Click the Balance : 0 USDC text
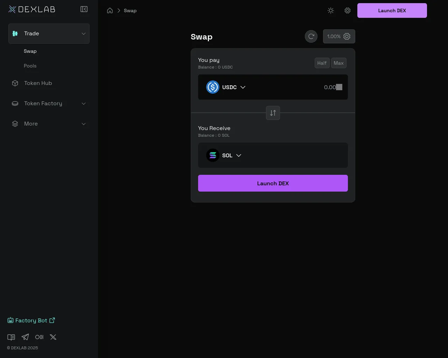 (x=215, y=67)
